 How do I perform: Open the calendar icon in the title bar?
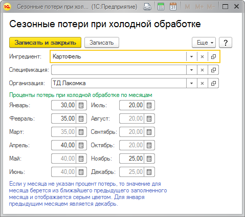pos(173,7)
